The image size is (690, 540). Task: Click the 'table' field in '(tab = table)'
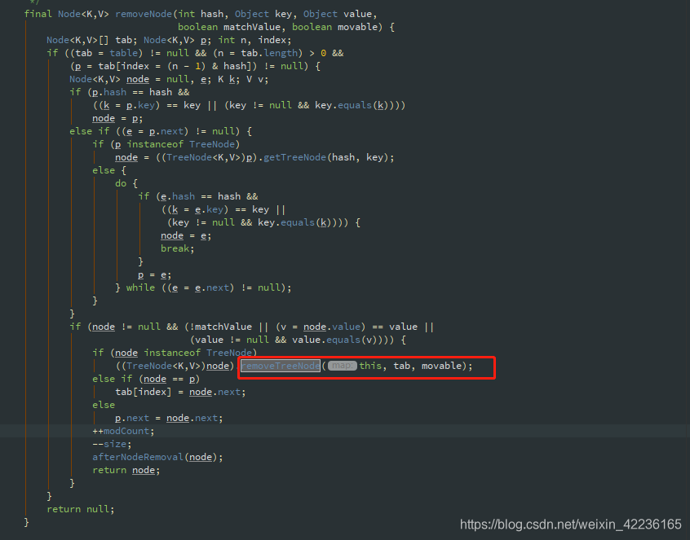[123, 53]
